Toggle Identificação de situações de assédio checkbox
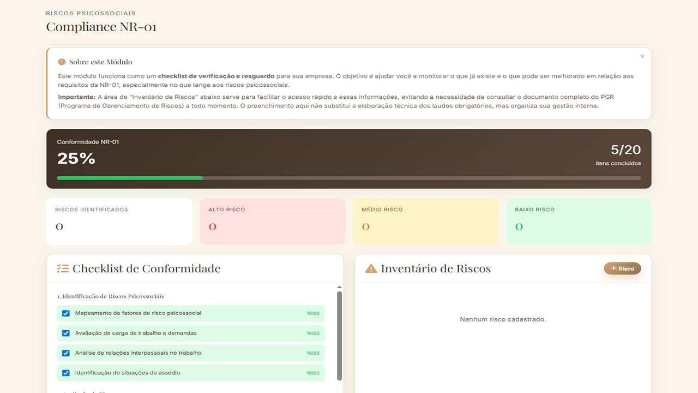698x393 pixels. (x=66, y=373)
